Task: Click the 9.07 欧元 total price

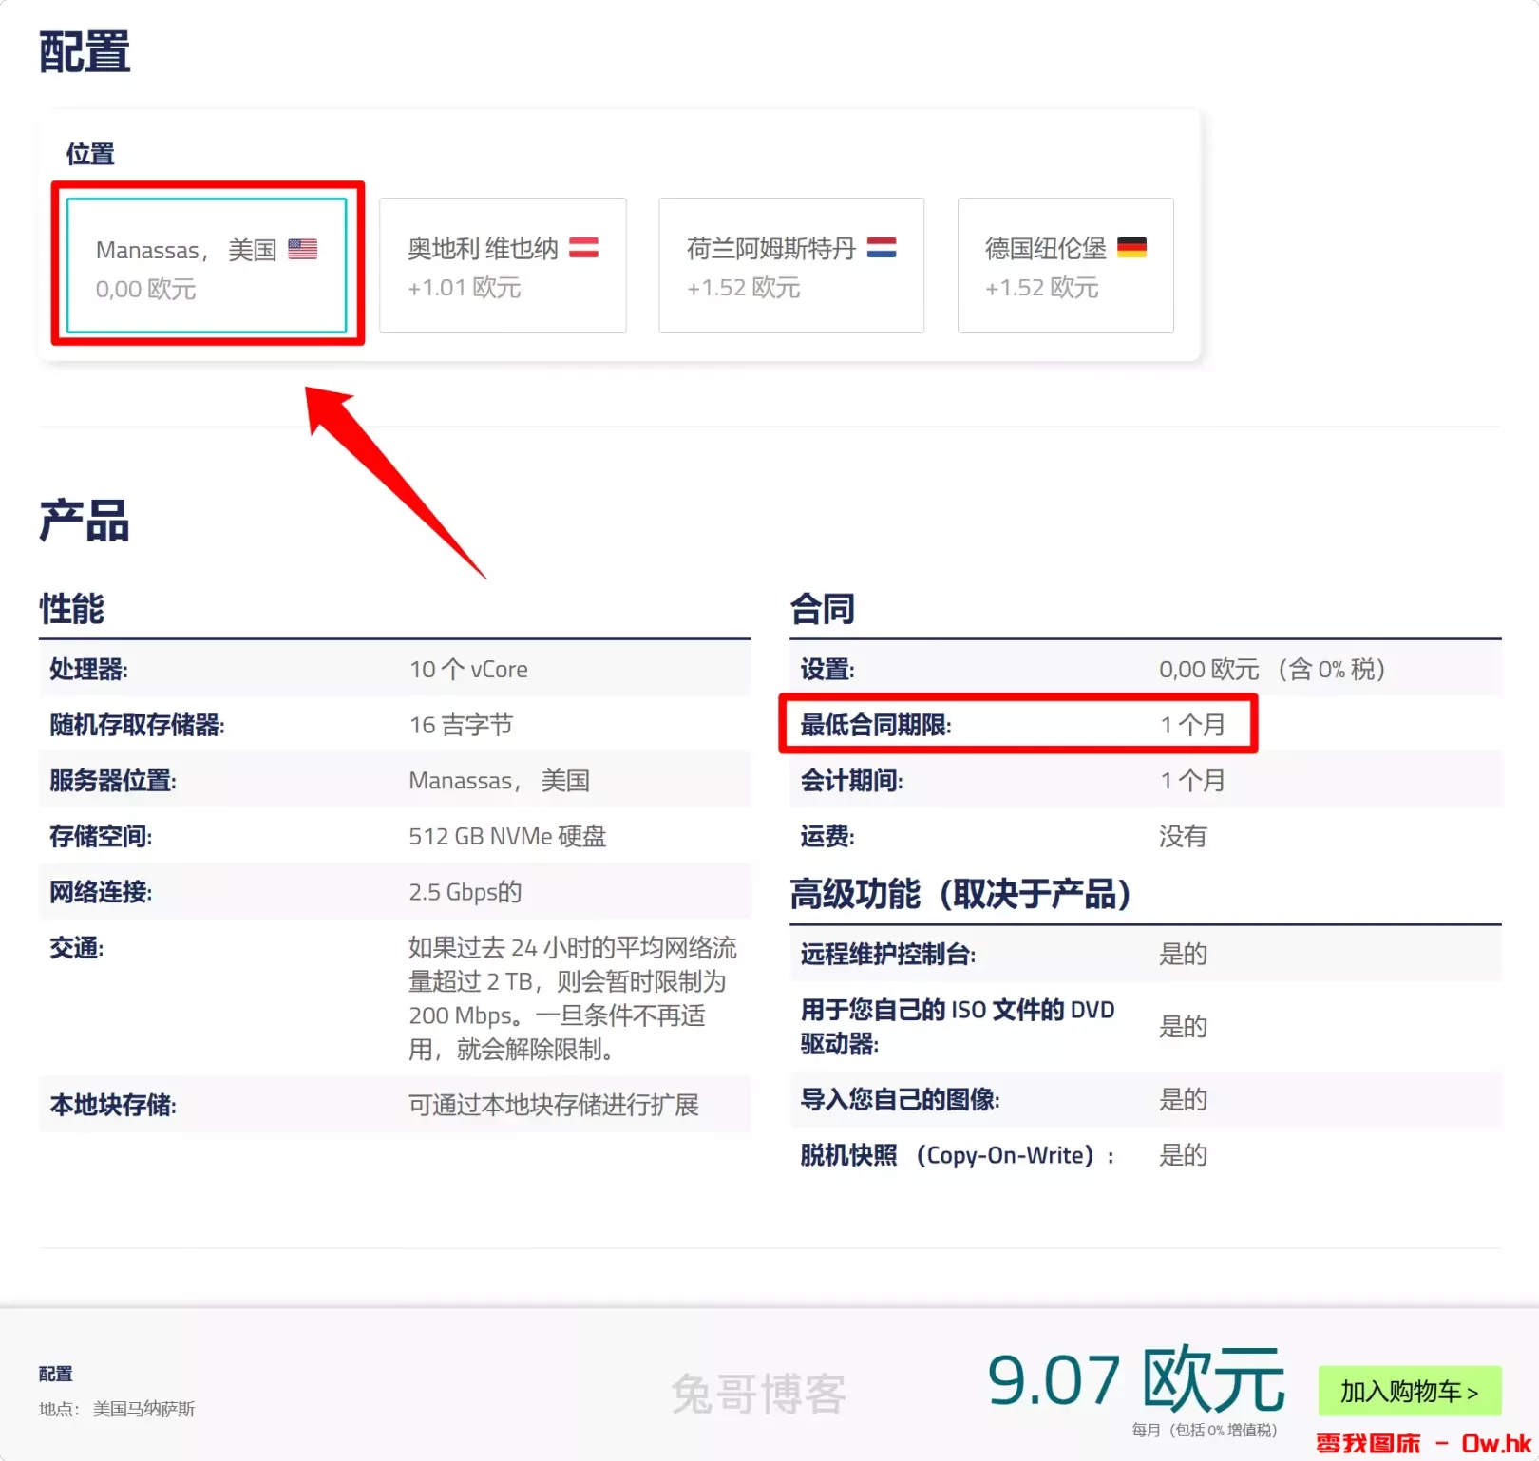Action: (x=1135, y=1380)
